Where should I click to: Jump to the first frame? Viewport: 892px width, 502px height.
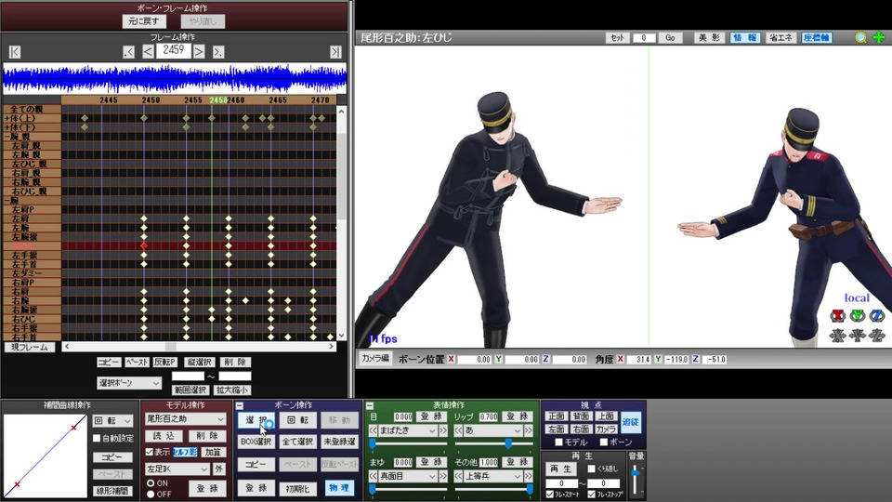[x=15, y=52]
